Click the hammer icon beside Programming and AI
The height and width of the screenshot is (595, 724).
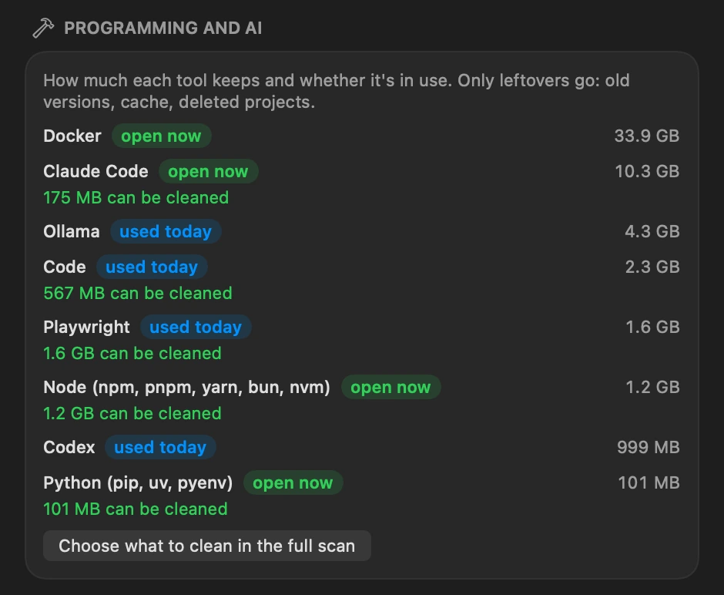43,29
